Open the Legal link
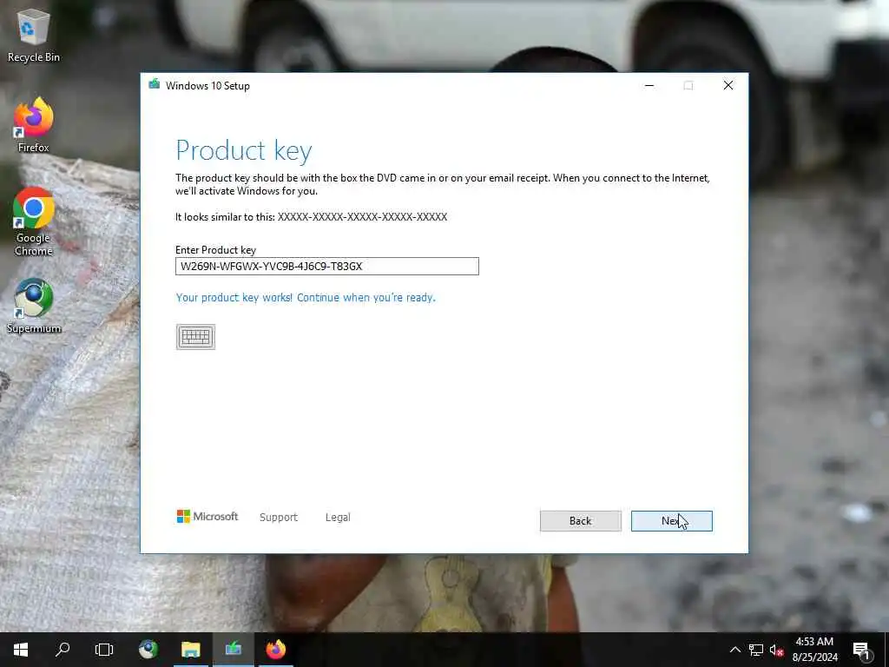 tap(338, 518)
